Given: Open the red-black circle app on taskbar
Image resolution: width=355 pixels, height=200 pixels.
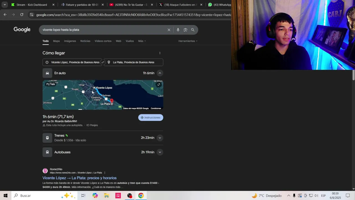Looking at the screenshot, I should click(130, 196).
